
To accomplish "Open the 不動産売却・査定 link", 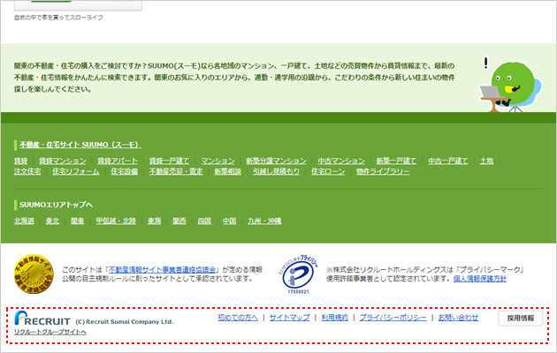I will (176, 171).
